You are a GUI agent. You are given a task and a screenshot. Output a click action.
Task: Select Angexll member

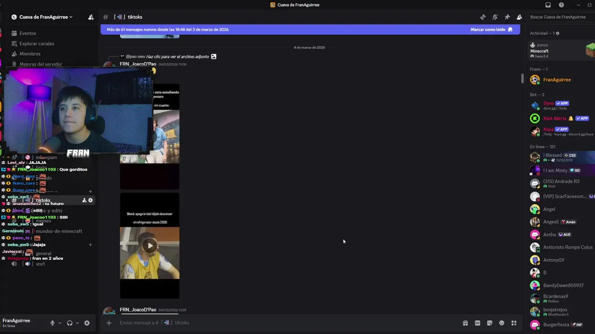[562, 222]
